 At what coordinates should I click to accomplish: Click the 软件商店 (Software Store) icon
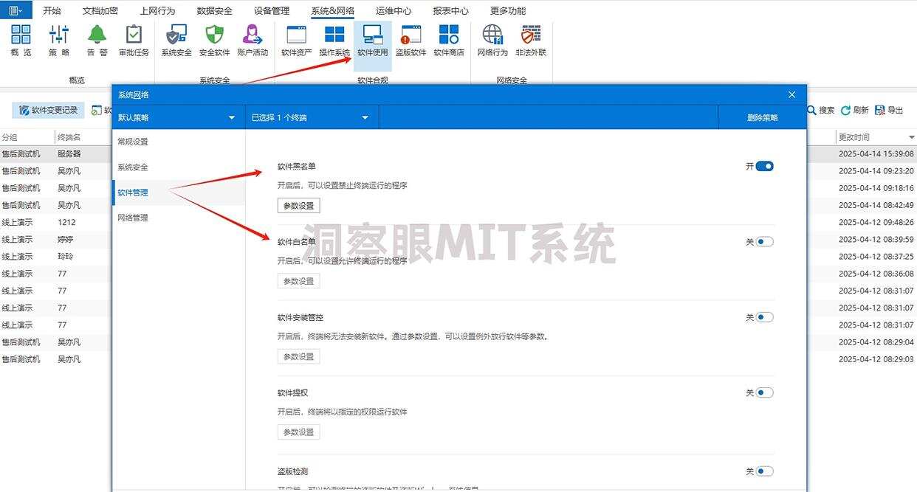tap(449, 41)
